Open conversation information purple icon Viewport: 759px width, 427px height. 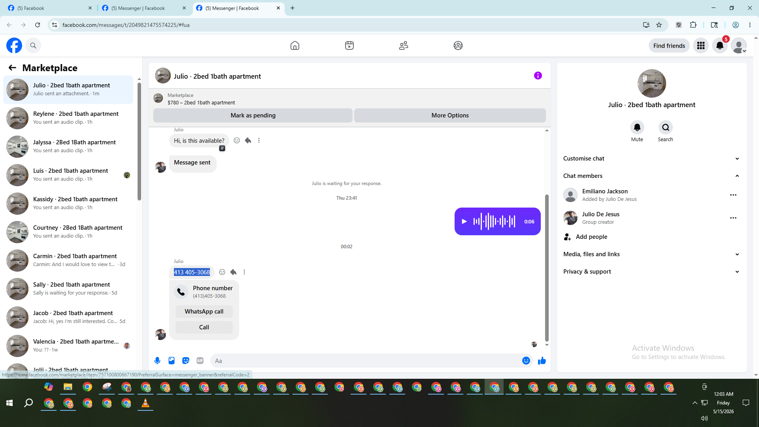(538, 76)
